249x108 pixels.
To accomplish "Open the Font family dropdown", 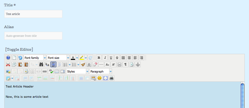I will click(x=35, y=58).
